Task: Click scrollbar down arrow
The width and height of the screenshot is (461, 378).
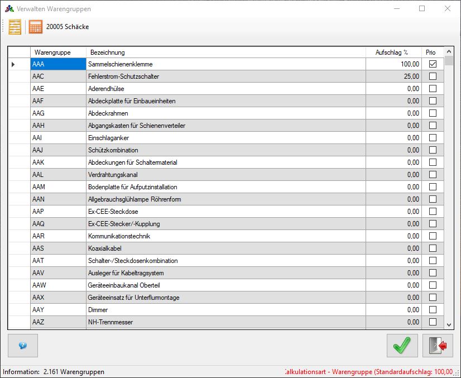Action: 449,325
